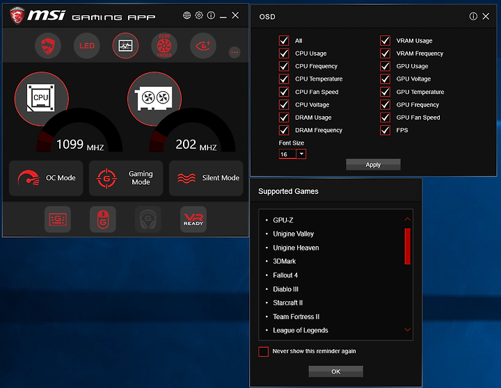Click the Supported Games scroll-up arrow
The image size is (501, 388).
(407, 220)
